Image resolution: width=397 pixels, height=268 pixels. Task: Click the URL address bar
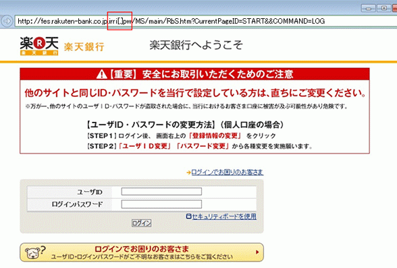[x=205, y=22]
